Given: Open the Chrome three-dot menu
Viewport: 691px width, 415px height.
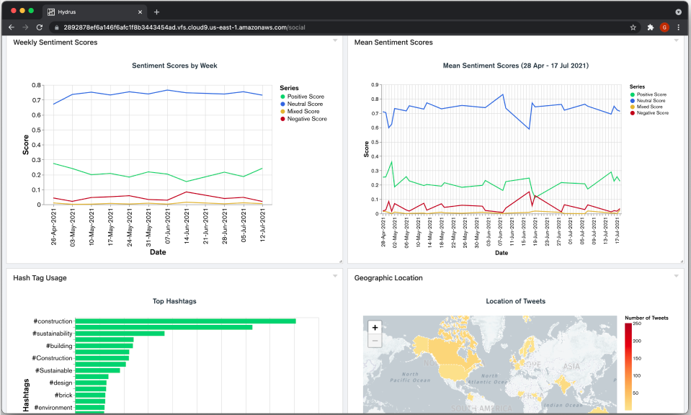Looking at the screenshot, I should (679, 27).
